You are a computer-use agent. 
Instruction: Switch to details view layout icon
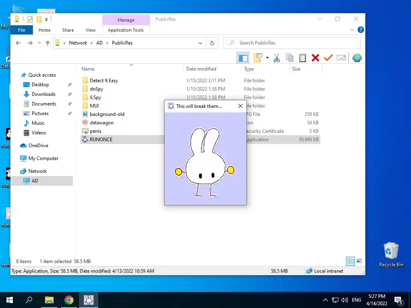tap(350, 261)
